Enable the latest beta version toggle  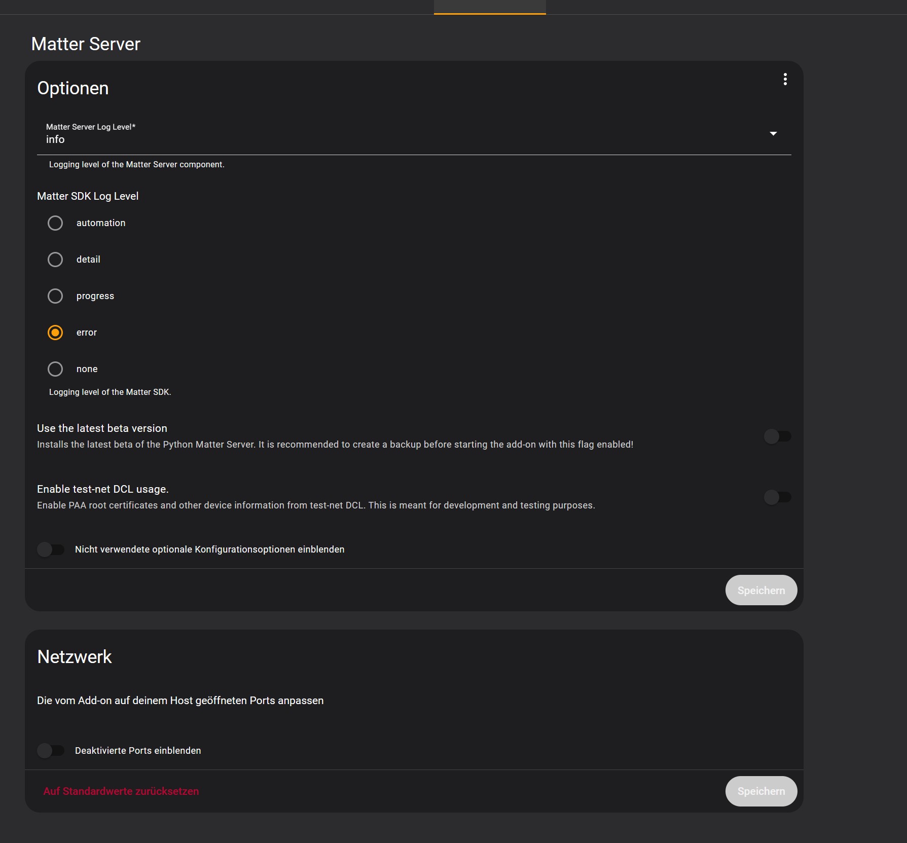pyautogui.click(x=777, y=436)
